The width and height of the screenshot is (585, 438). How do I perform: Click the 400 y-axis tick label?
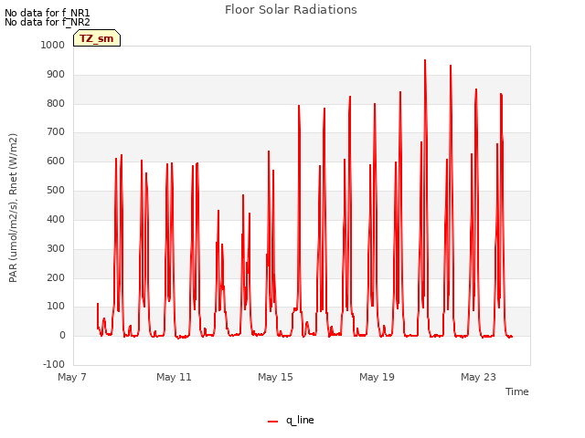click(56, 219)
